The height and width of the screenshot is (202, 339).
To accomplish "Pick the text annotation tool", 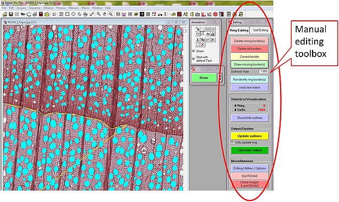I will (208, 34).
